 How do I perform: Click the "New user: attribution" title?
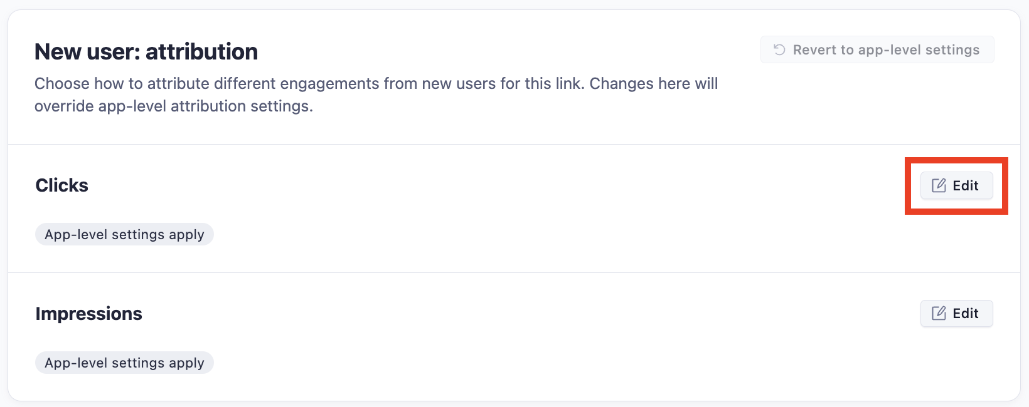(146, 51)
